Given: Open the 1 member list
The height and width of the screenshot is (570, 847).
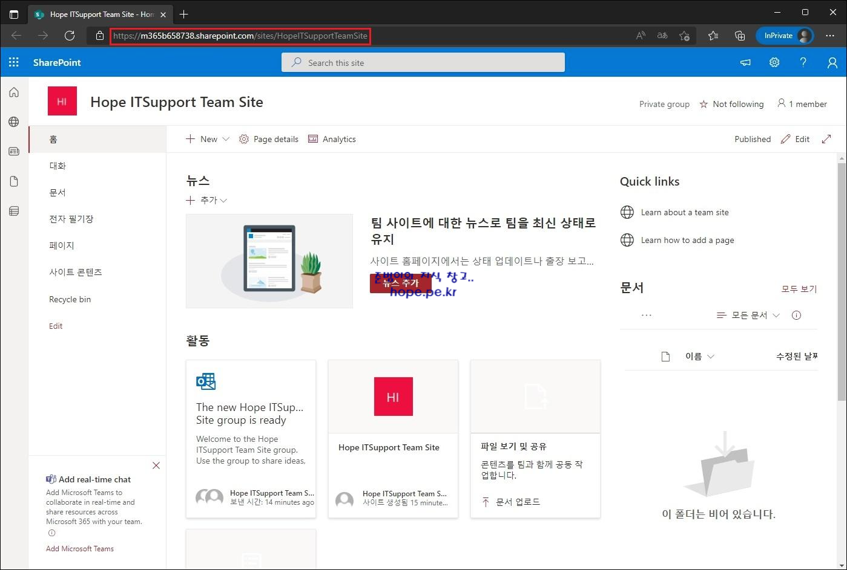Looking at the screenshot, I should pos(802,104).
